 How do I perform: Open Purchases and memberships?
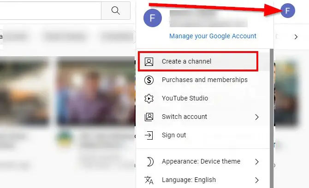(x=202, y=80)
